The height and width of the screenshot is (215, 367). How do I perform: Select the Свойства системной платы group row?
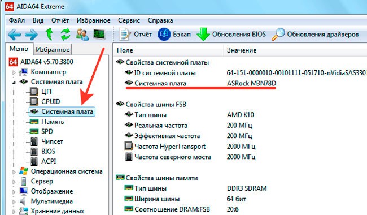click(167, 62)
